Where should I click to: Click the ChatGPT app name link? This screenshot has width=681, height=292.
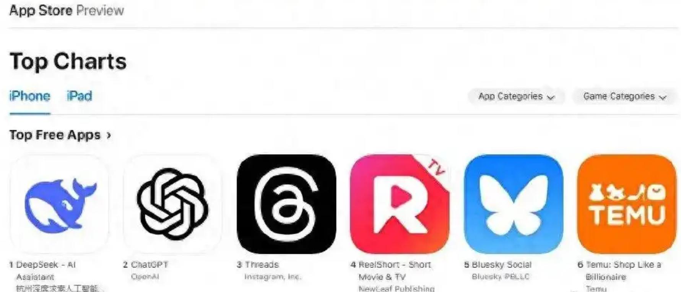pos(150,264)
